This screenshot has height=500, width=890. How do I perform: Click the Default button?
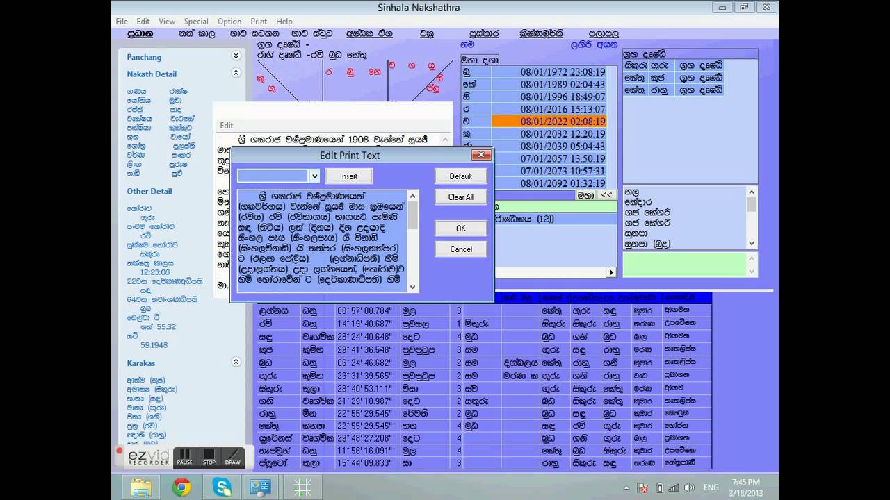click(x=460, y=176)
